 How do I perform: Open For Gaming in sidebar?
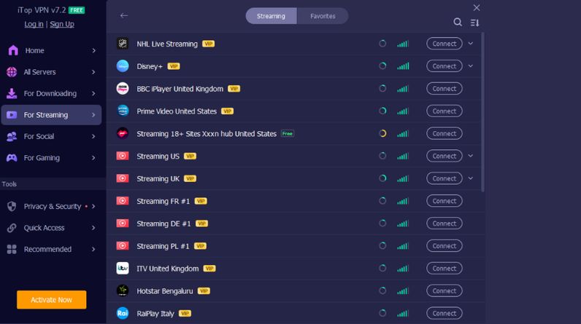(x=51, y=158)
